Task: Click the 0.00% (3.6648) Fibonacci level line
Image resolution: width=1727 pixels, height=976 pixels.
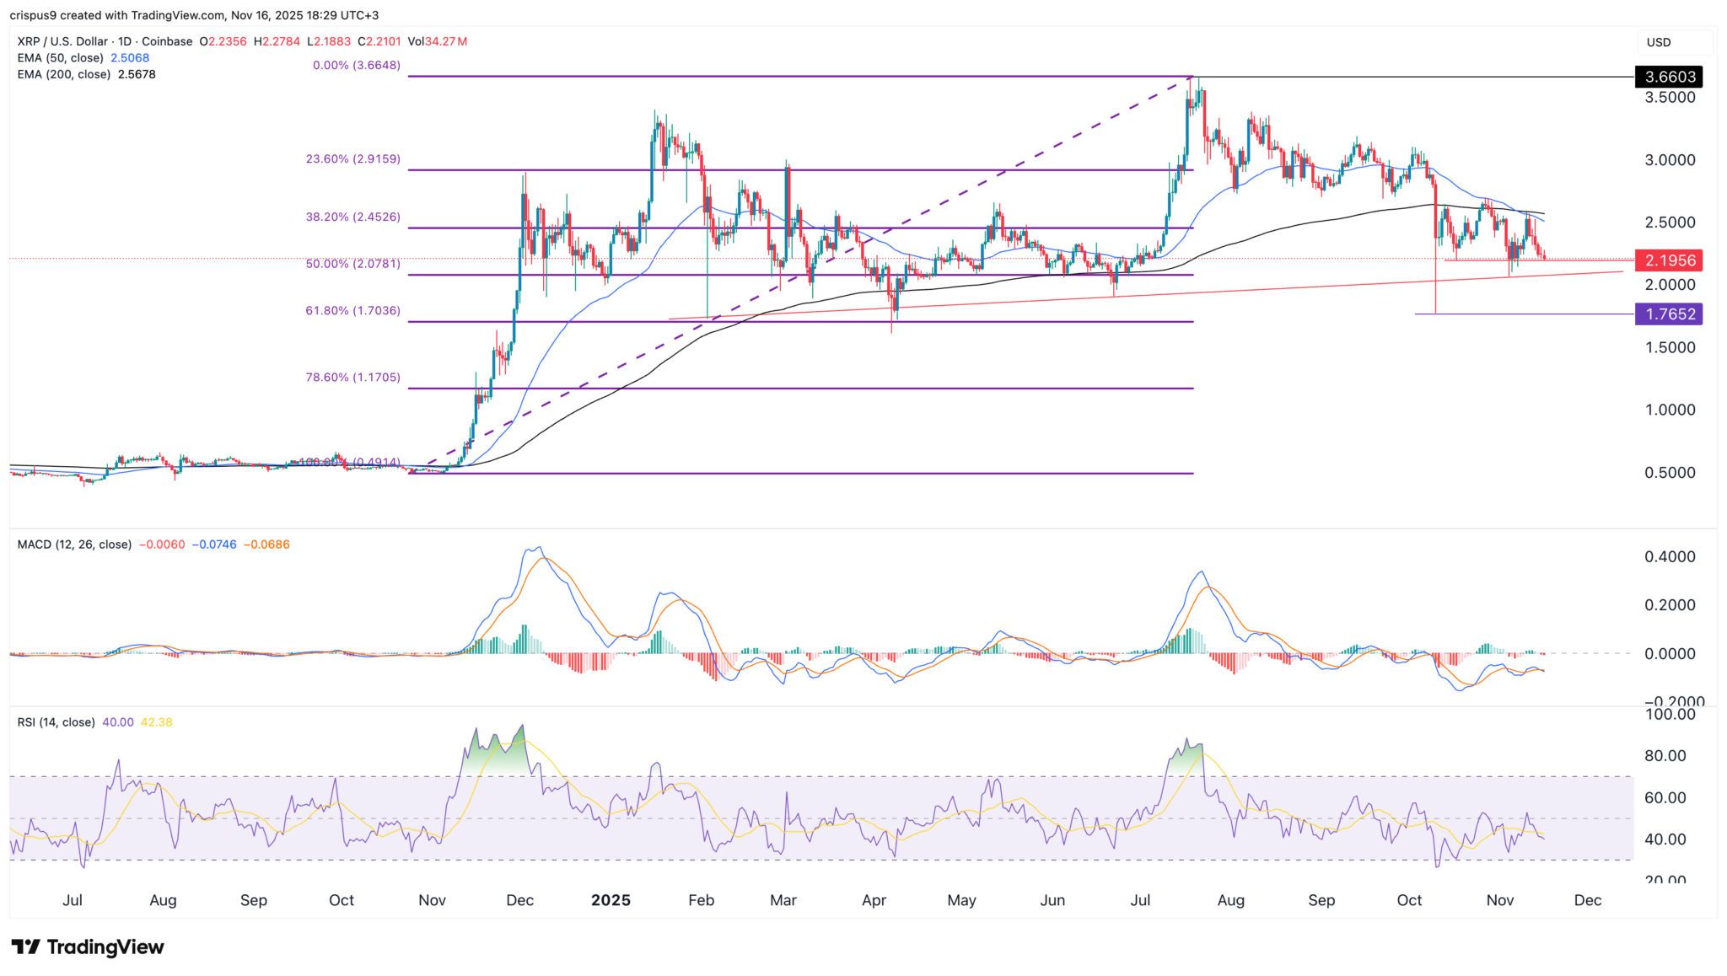Action: click(843, 76)
